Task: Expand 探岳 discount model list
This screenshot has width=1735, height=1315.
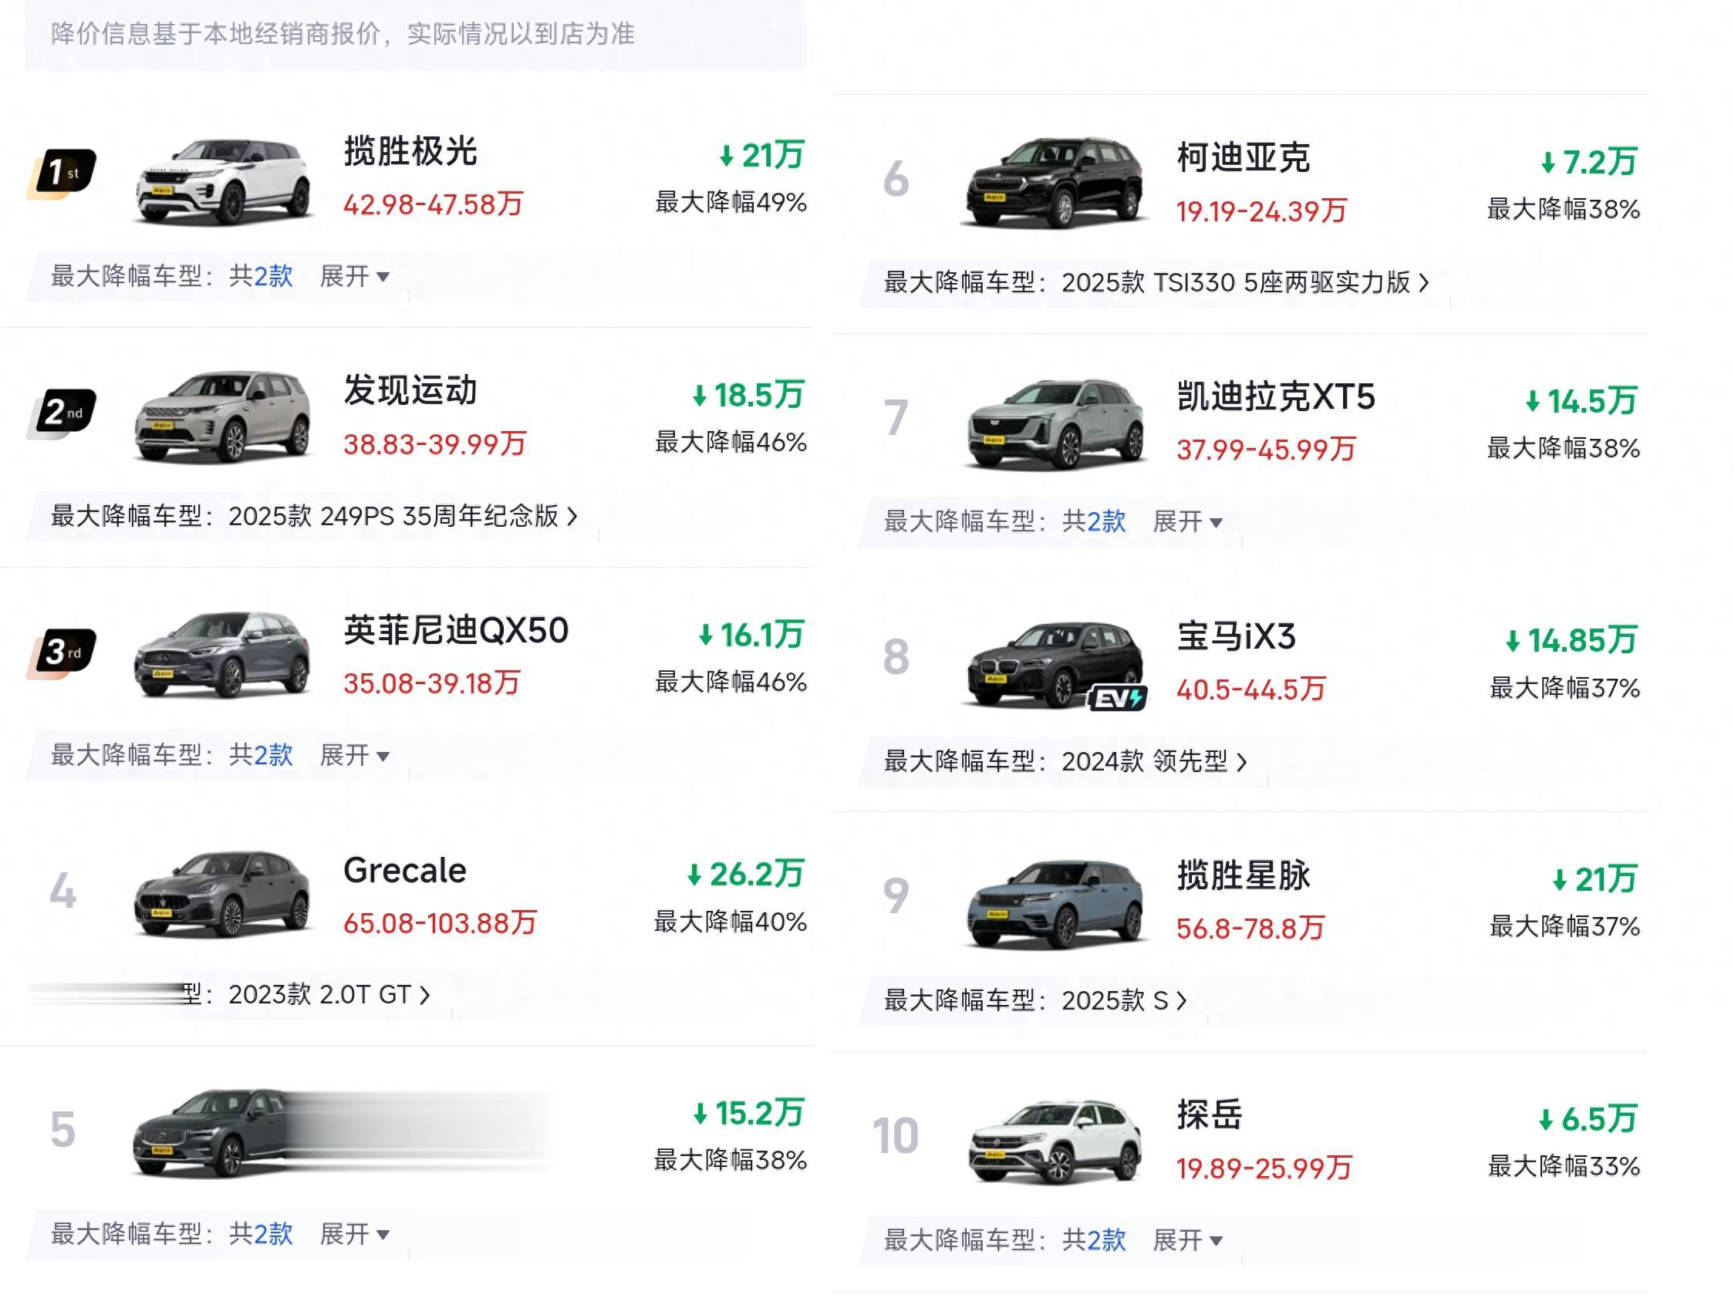Action: click(1187, 1240)
